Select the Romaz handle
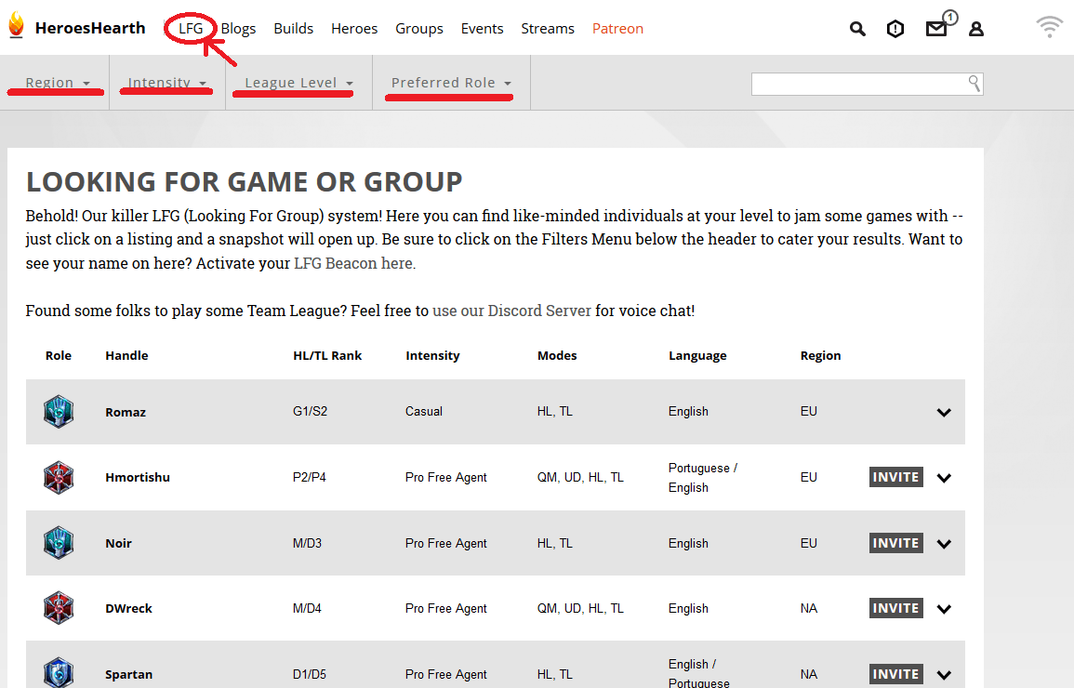 click(x=126, y=412)
